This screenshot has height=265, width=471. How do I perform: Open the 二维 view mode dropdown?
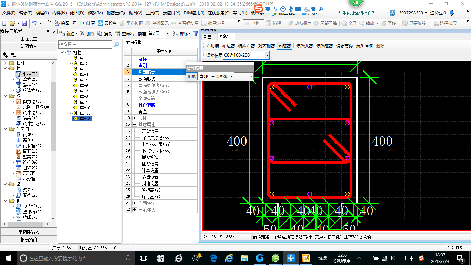pos(262,23)
